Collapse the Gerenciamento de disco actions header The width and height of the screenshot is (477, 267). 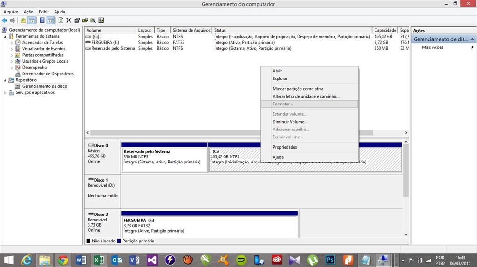[472, 39]
